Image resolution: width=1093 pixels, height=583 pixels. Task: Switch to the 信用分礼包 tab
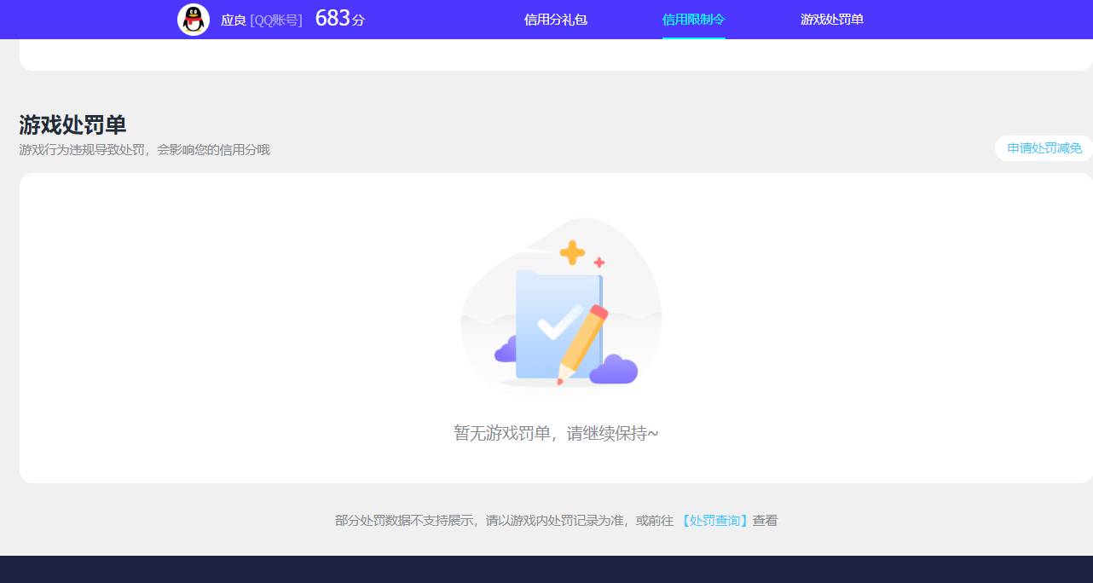pos(555,19)
